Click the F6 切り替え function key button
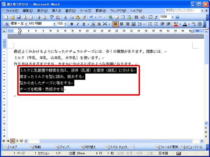The image size is (210, 157). (88, 147)
